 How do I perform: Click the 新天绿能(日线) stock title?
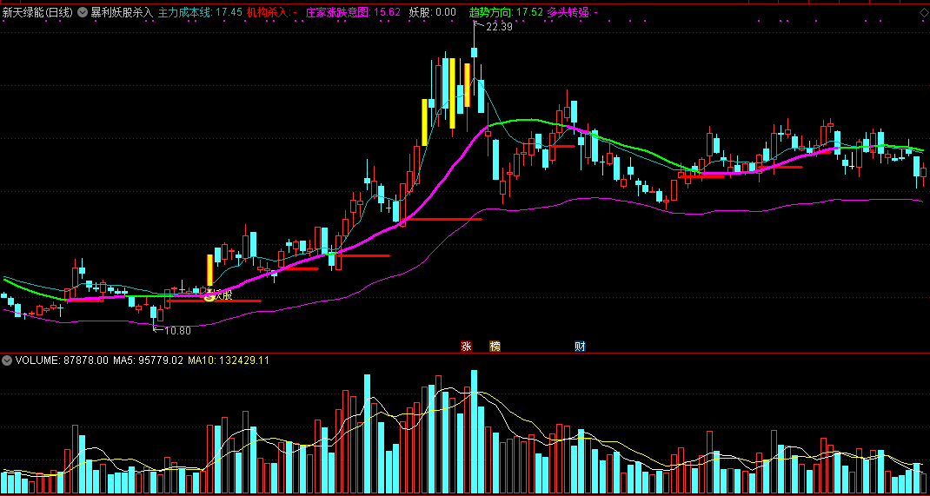pos(38,12)
